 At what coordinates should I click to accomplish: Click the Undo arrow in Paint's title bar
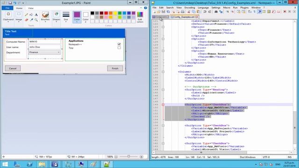tap(15, 3)
